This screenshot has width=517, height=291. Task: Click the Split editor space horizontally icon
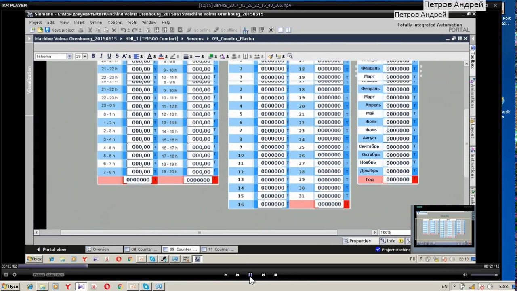click(x=280, y=30)
